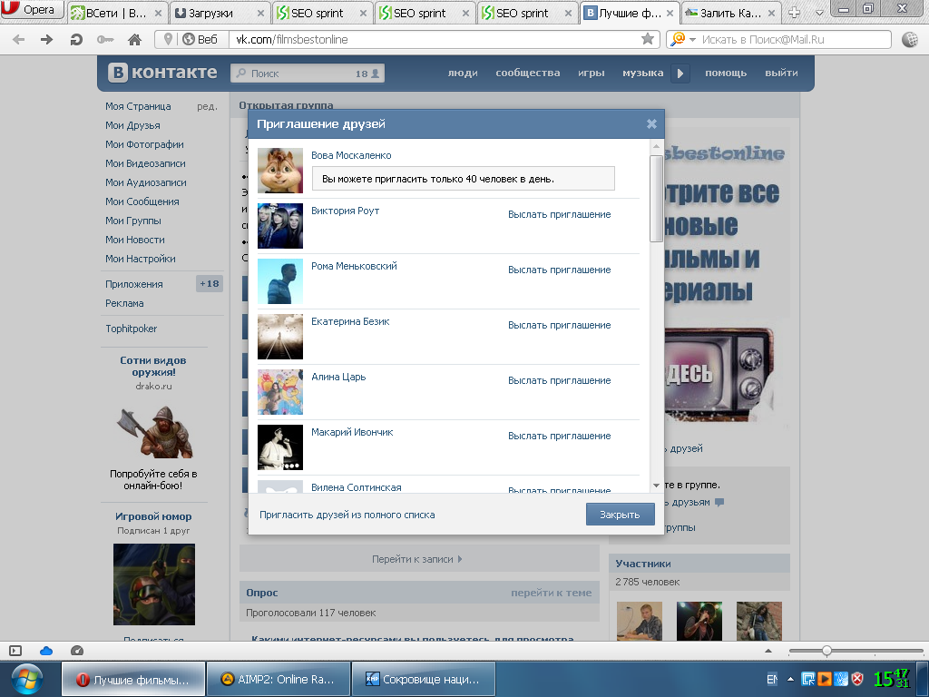The width and height of the screenshot is (929, 697).
Task: Open музыка in VK header
Action: [643, 73]
